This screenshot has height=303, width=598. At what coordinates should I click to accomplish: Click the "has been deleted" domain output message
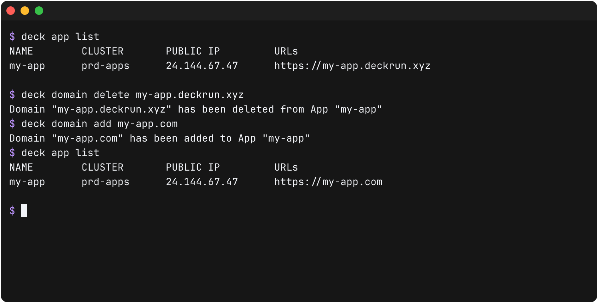coord(196,109)
